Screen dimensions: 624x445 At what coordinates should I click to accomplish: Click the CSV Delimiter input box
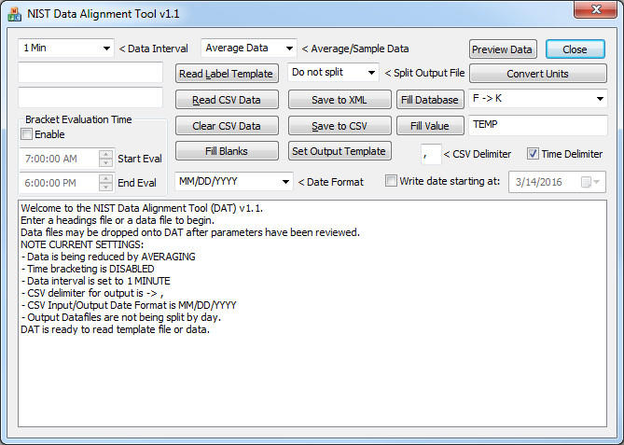point(431,154)
